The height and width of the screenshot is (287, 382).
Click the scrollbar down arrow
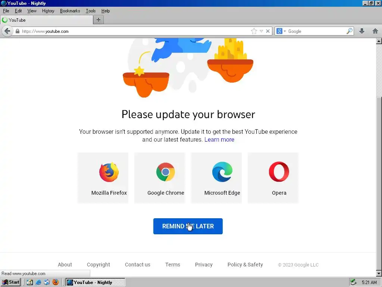tap(379, 273)
